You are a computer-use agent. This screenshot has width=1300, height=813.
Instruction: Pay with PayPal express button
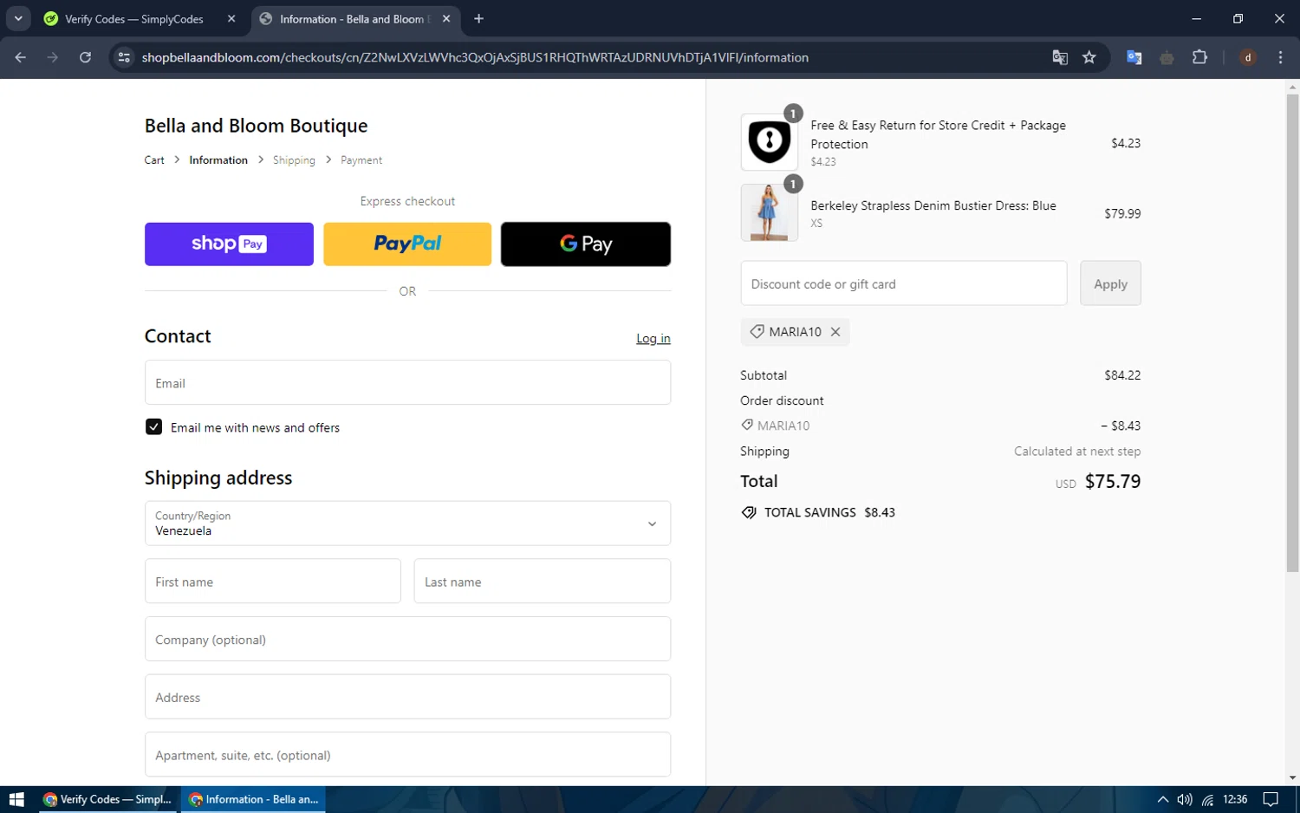pyautogui.click(x=407, y=244)
